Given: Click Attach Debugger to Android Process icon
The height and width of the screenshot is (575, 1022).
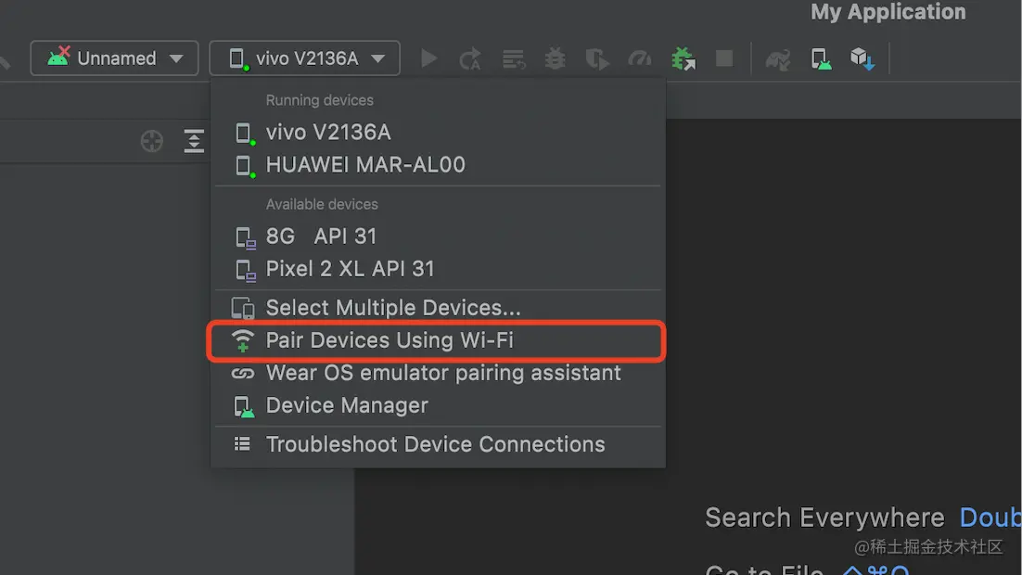Looking at the screenshot, I should 683,58.
